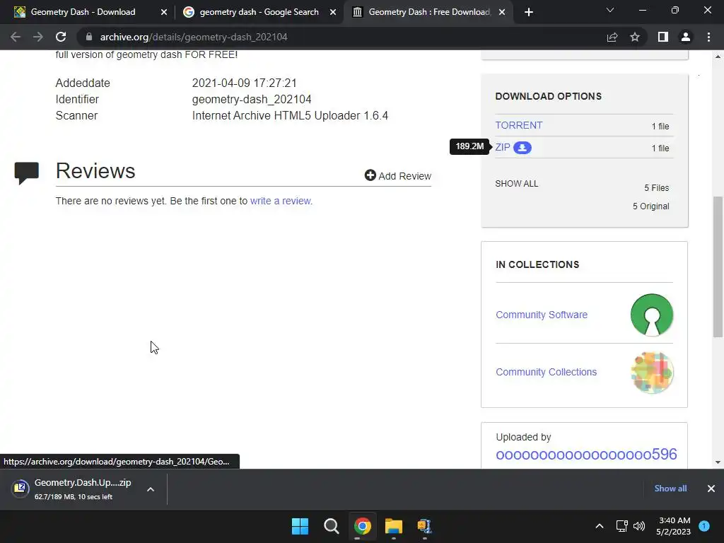Click the 5 Original count text

click(x=650, y=206)
